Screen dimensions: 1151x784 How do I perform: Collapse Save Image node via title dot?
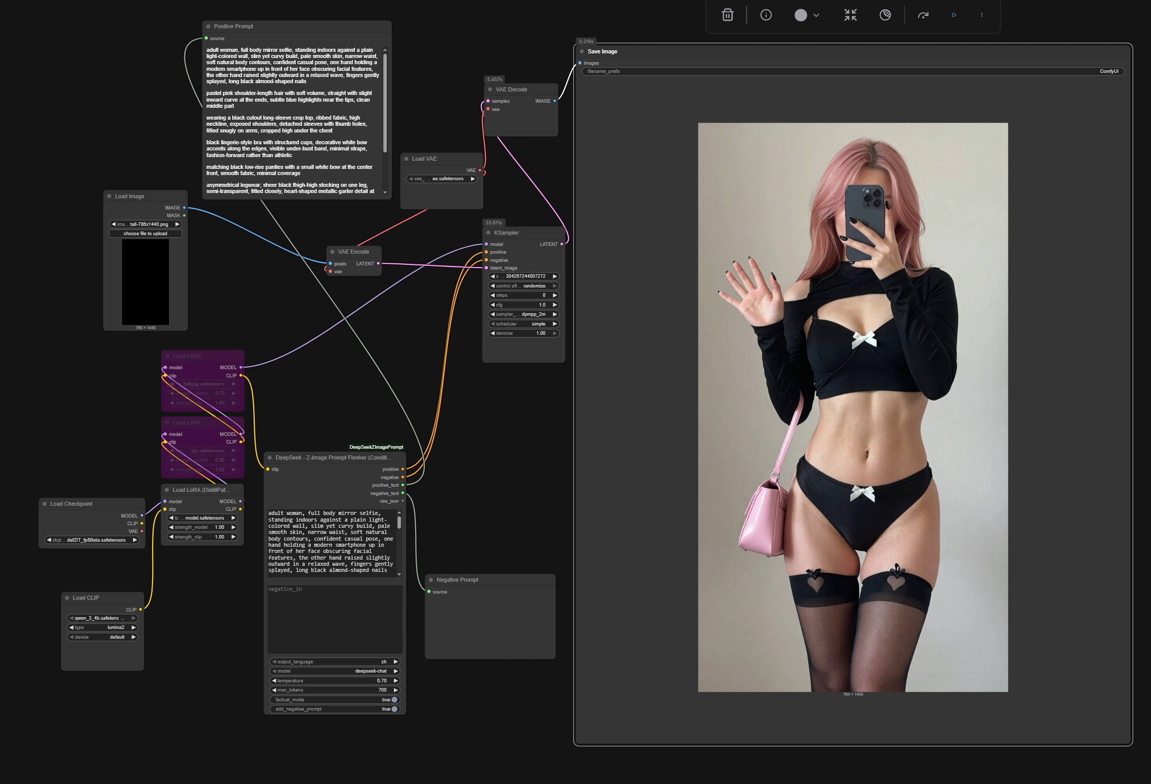581,51
